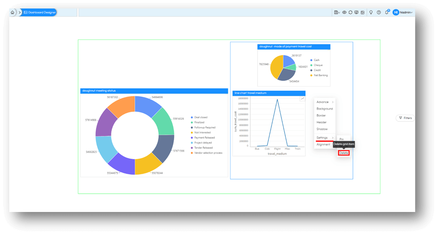Click the eye preview icon

point(344,12)
